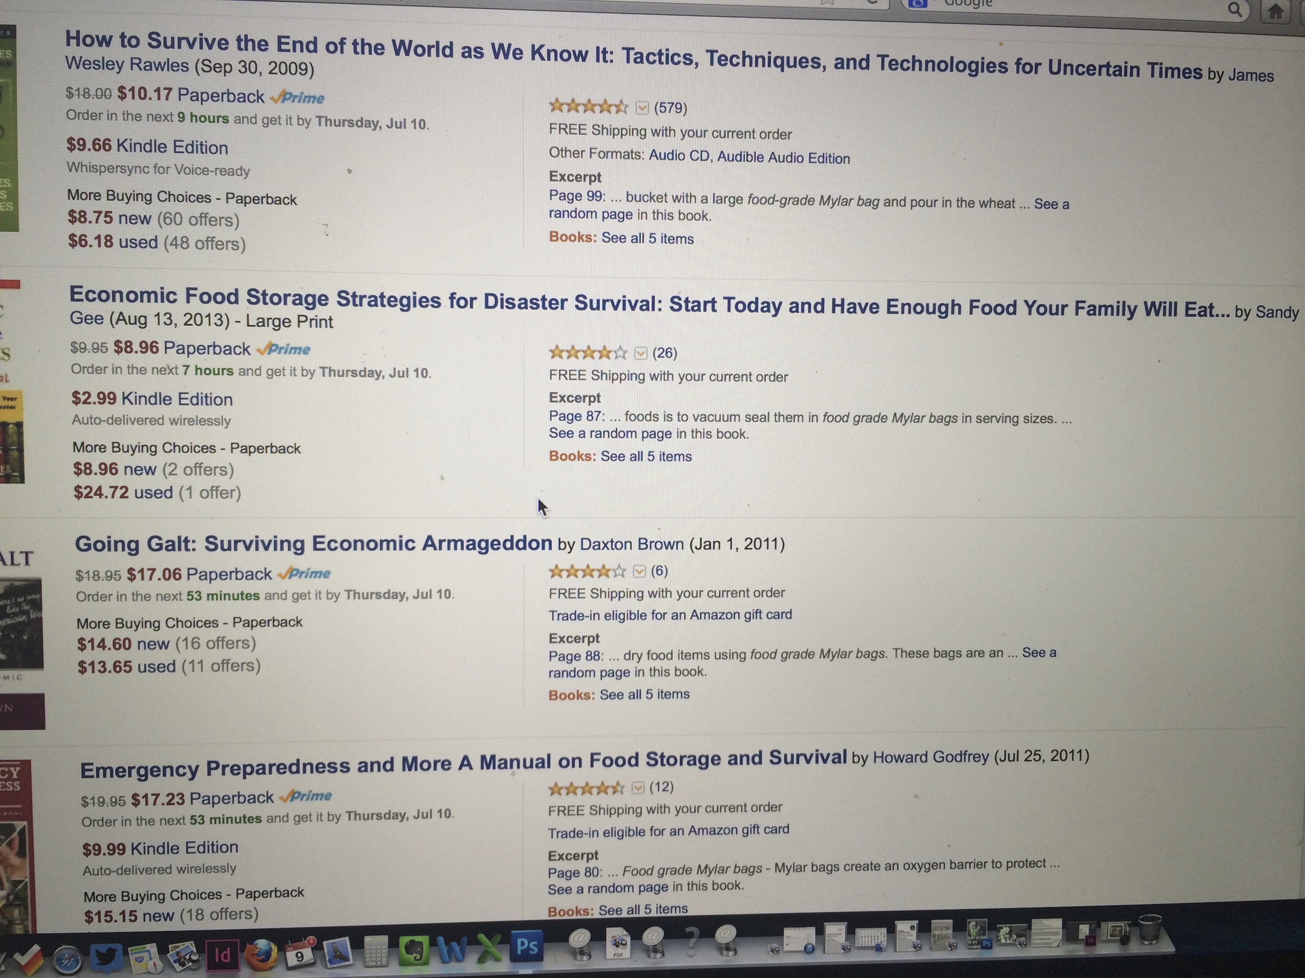The image size is (1305, 978).
Task: View $8.75 new (60 offers)
Action: (154, 219)
